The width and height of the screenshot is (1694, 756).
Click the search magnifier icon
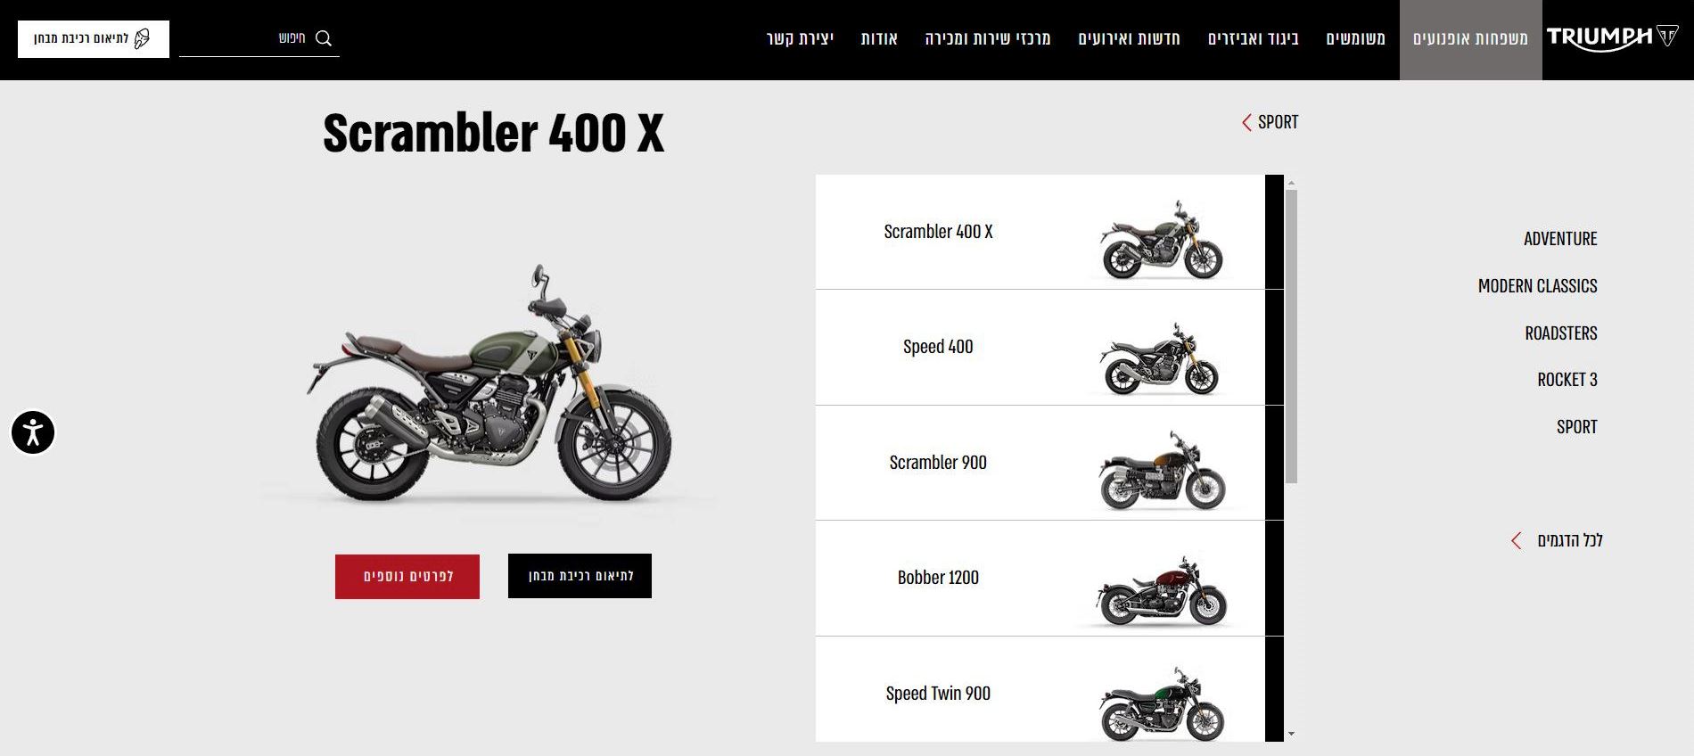[x=324, y=38]
